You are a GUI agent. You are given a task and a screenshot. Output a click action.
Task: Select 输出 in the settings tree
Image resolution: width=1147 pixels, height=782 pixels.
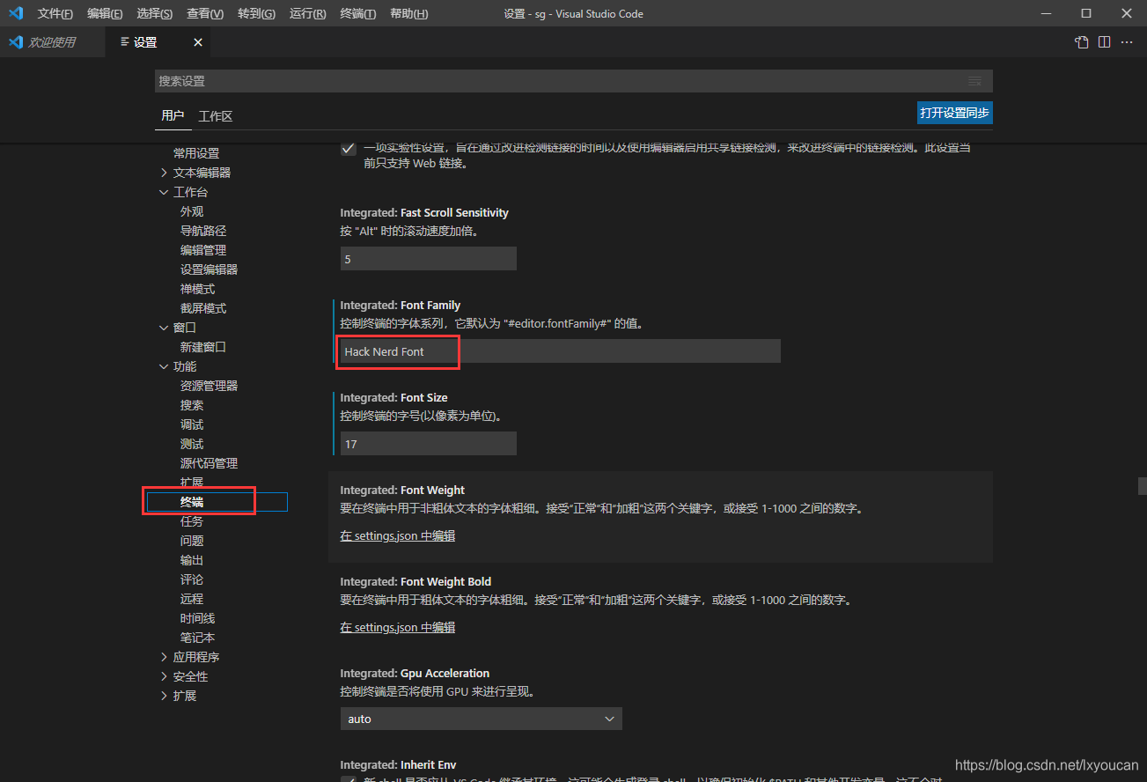tap(192, 560)
